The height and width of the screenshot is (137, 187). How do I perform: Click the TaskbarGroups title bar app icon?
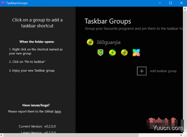[x=3, y=3]
